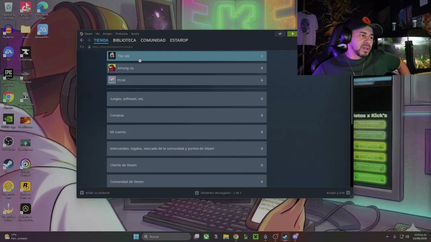This screenshot has height=242, width=431.
Task: Select The Isle help entry
Action: (x=187, y=56)
